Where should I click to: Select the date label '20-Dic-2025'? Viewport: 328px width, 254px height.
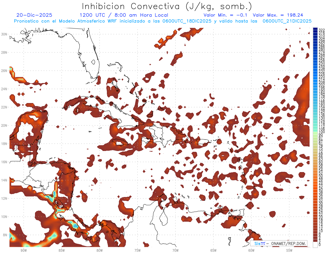[x=34, y=15]
